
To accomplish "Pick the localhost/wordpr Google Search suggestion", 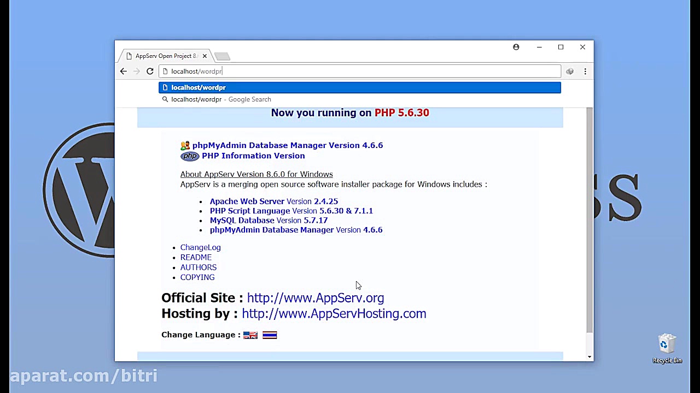I will click(360, 99).
